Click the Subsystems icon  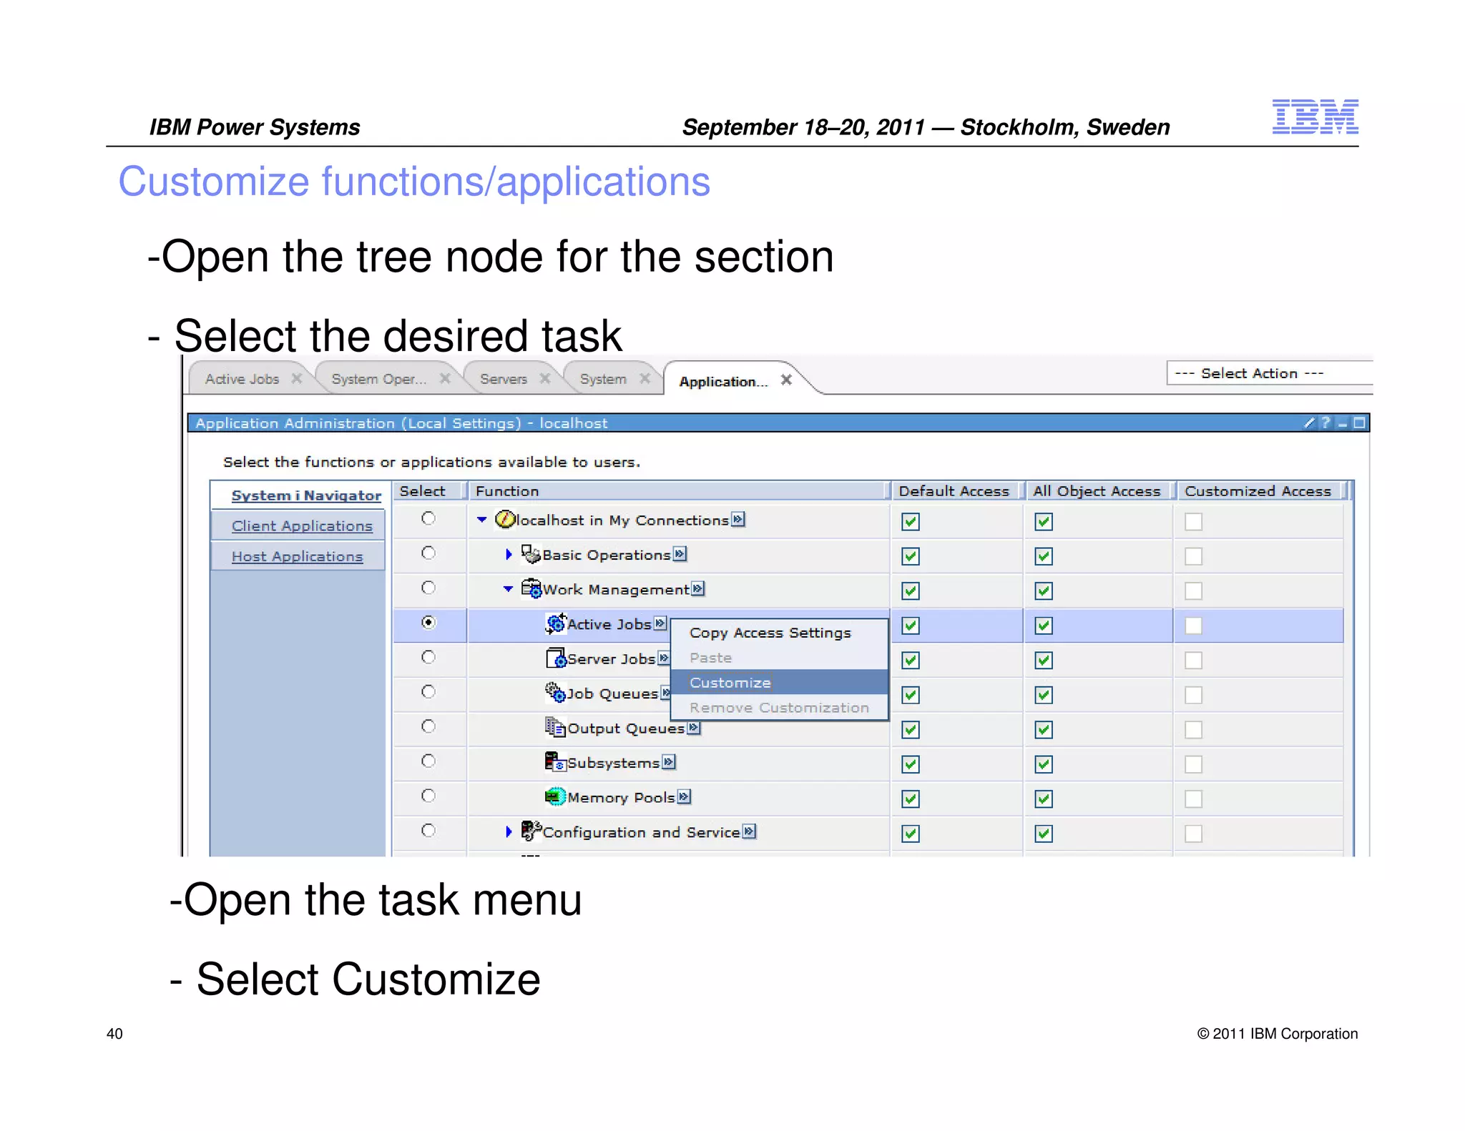tap(556, 761)
